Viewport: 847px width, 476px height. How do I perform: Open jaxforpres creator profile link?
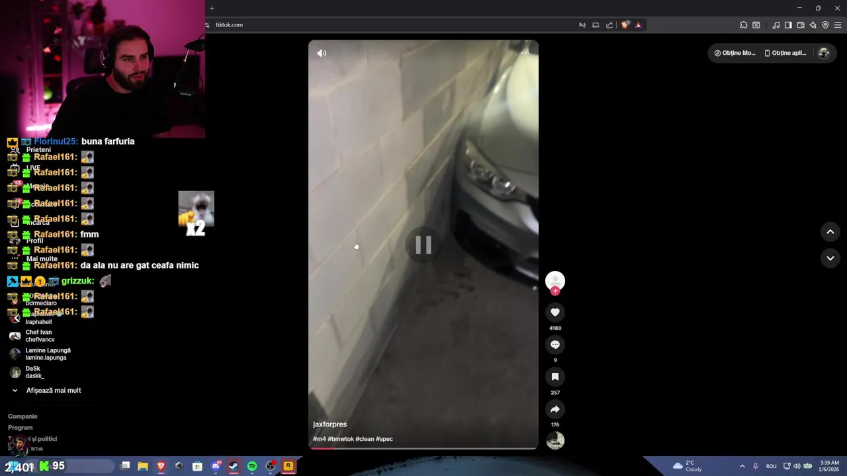click(x=330, y=424)
